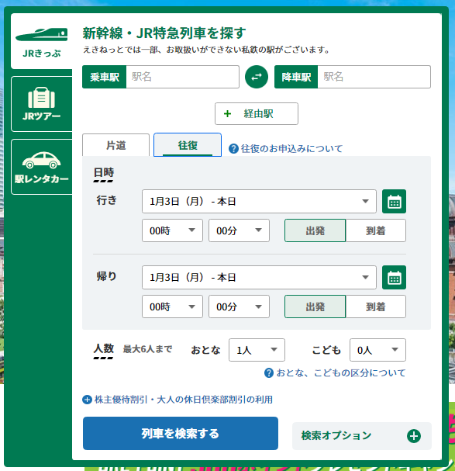Open the 行き minute dropdown
The image size is (455, 471).
pos(239,230)
